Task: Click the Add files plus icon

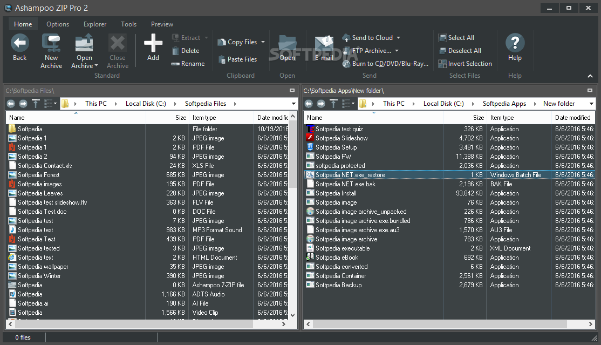Action: [x=153, y=43]
